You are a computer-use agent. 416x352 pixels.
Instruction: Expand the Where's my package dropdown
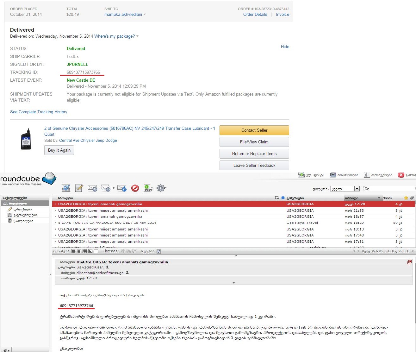116,36
